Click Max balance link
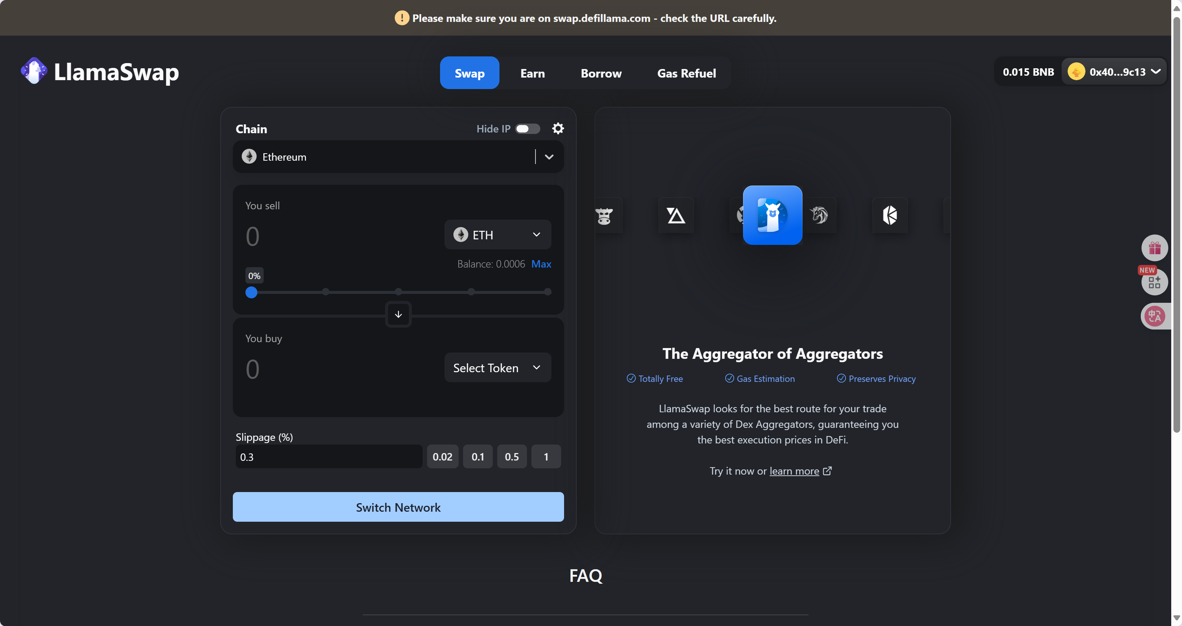1182x626 pixels. point(541,264)
